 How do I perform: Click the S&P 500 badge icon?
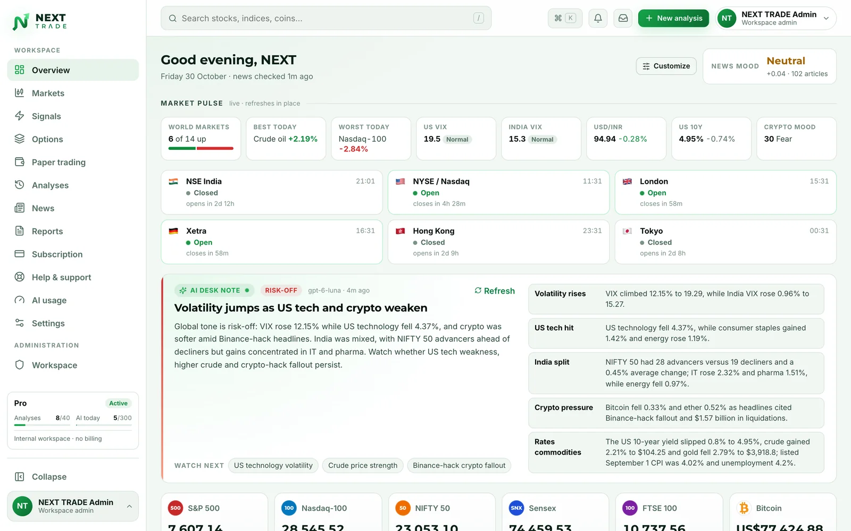[x=176, y=508]
